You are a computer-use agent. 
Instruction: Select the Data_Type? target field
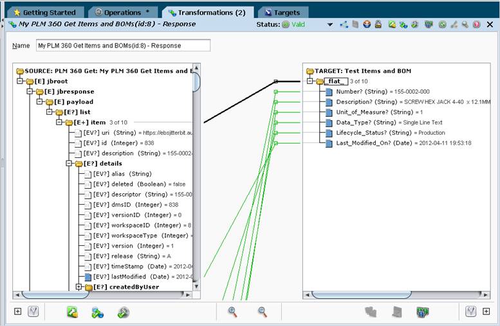coord(384,123)
